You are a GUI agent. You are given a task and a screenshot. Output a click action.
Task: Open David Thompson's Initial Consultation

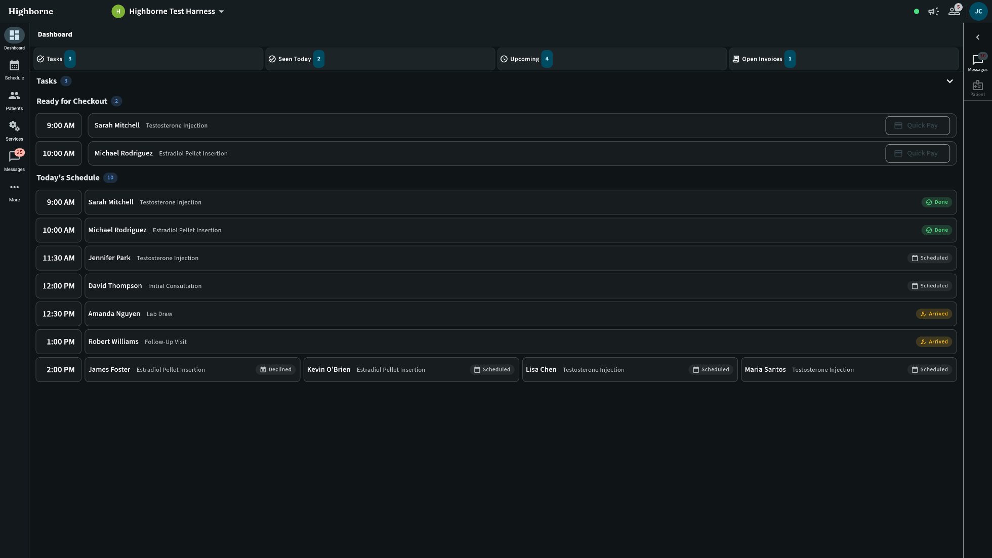pos(520,286)
